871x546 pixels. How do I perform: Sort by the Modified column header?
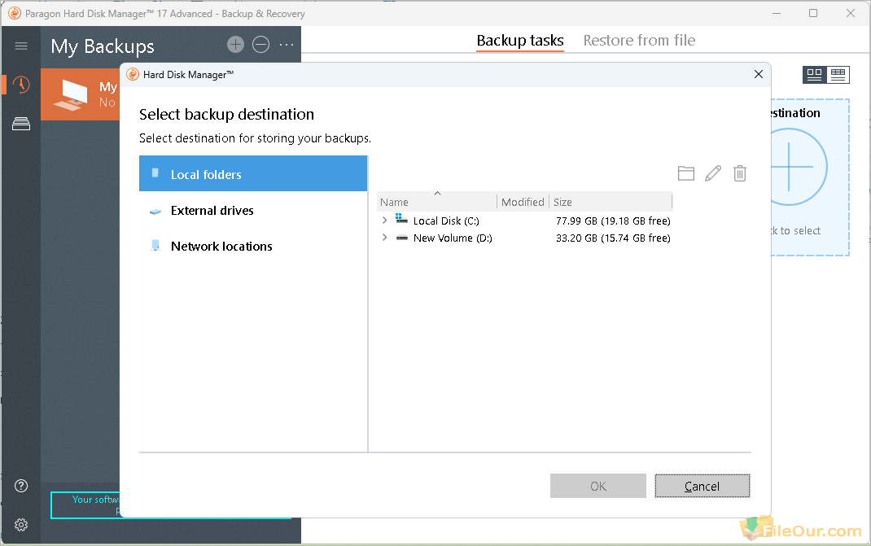tap(523, 202)
